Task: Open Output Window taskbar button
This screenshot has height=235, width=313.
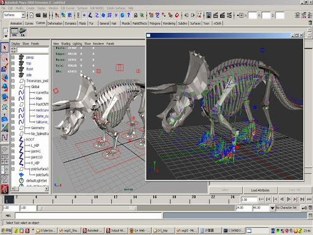Action: click(x=117, y=231)
